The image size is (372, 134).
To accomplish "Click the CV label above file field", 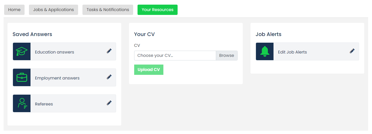I will (137, 46).
